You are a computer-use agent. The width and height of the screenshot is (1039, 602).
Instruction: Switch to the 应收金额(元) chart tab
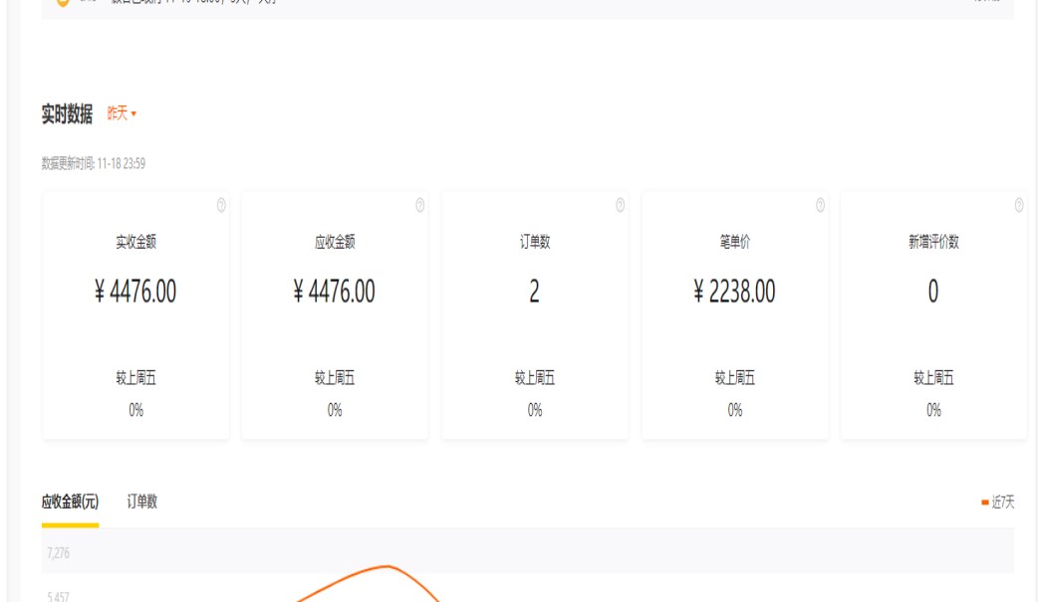[x=70, y=502]
